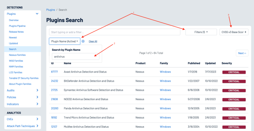
Task: Click Windows family in Trend Micro row
Action: coord(165,118)
